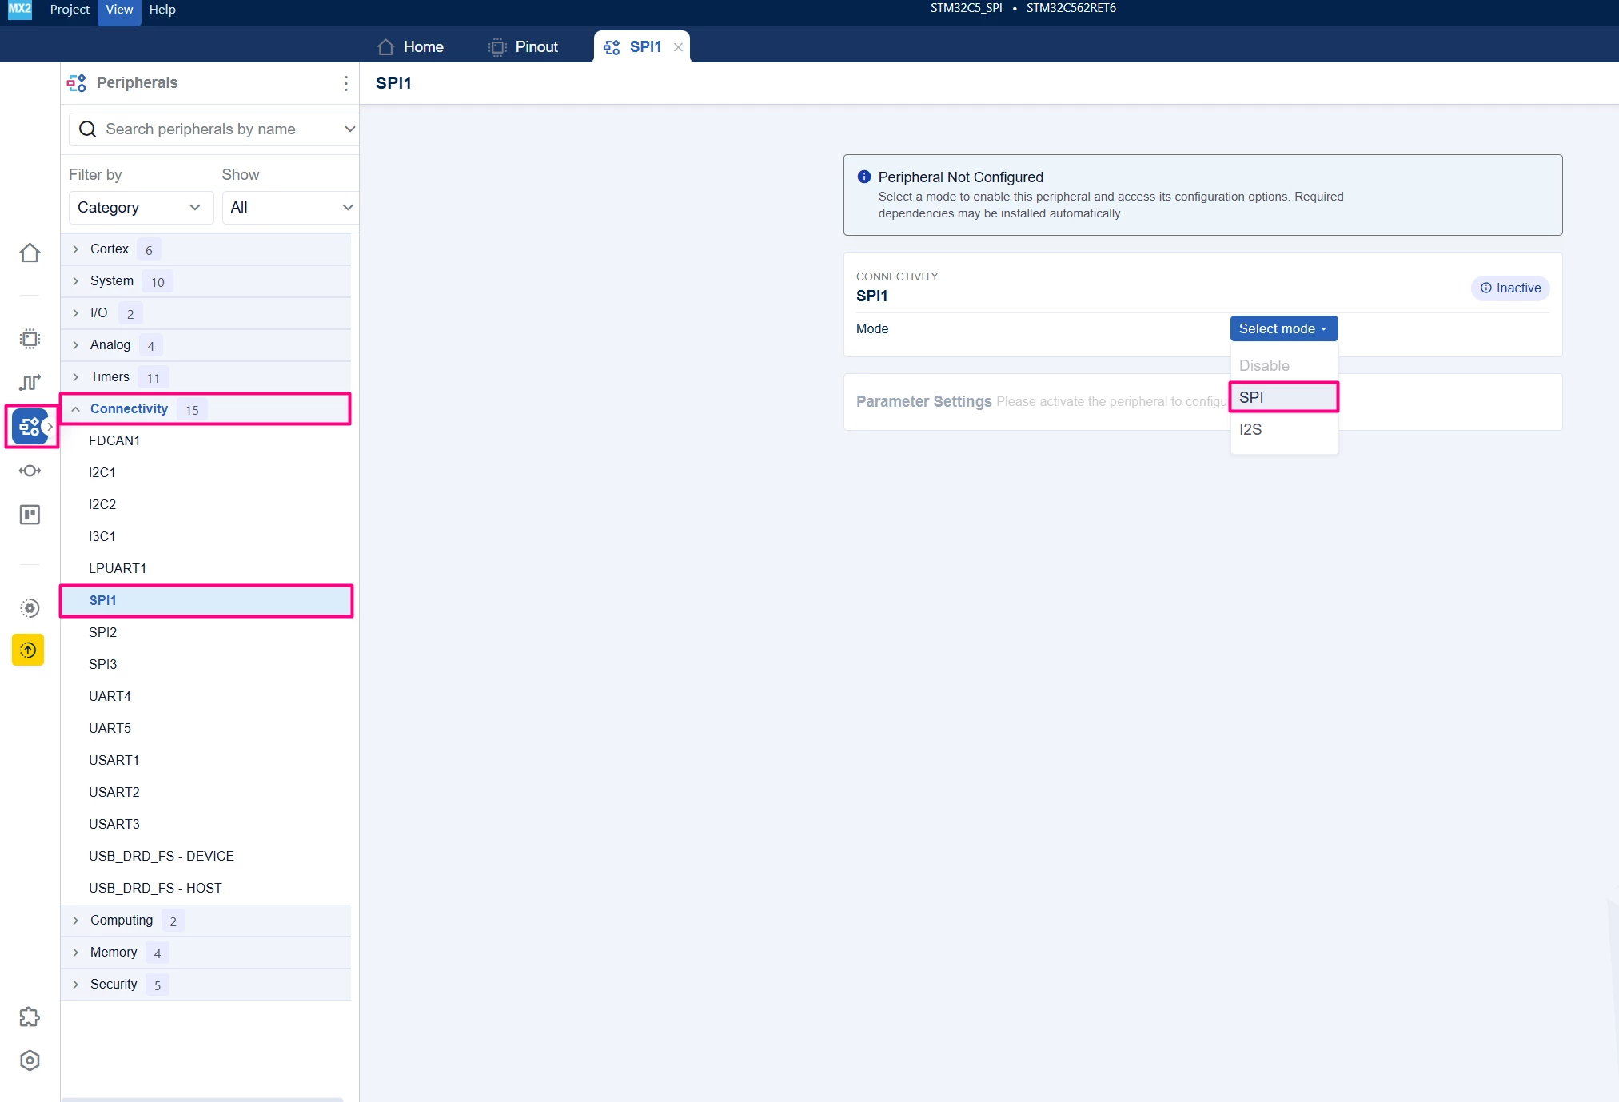Screen dimensions: 1619x1102
Task: Select FDCAN1 peripheral
Action: click(x=205, y=441)
